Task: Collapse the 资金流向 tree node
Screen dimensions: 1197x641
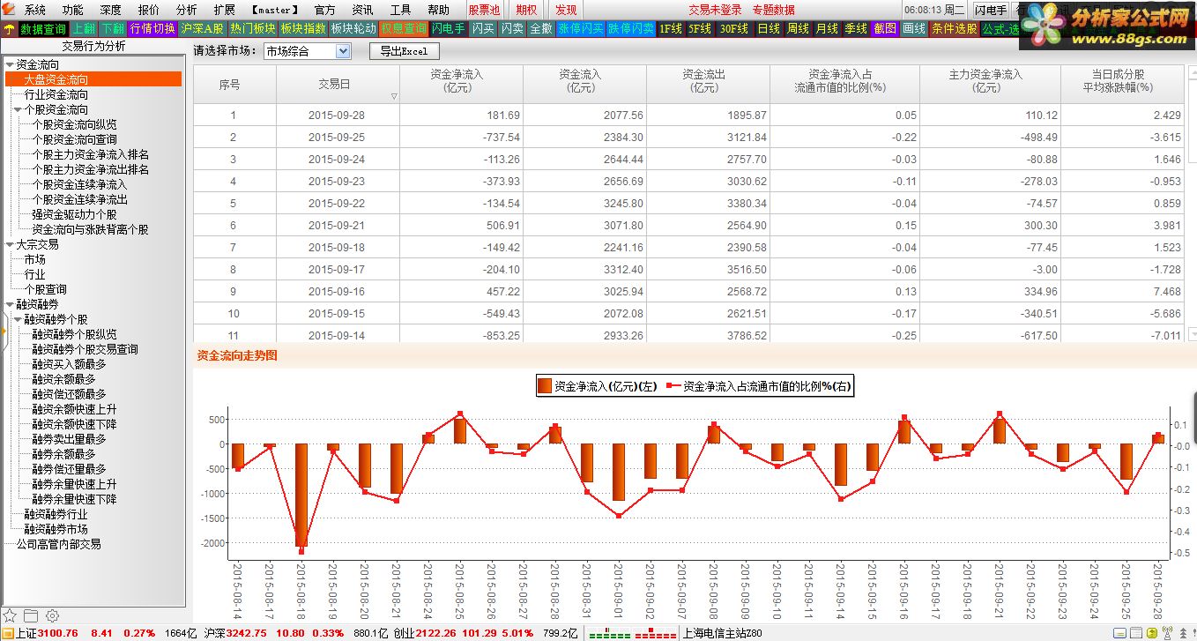Action: pyautogui.click(x=9, y=65)
